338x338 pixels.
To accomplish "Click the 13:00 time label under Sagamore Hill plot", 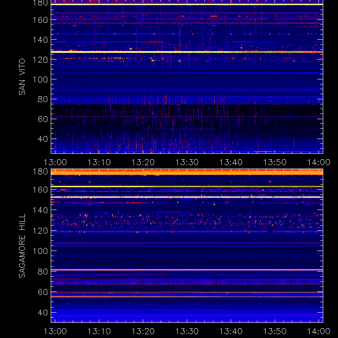I will coord(55,331).
